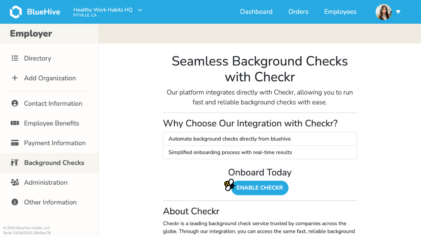421x237 pixels.
Task: Click the Employee Benefits ticket icon
Action: pos(15,123)
